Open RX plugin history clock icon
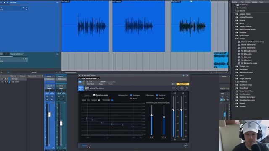This screenshot has height=151, width=269. [x=178, y=89]
